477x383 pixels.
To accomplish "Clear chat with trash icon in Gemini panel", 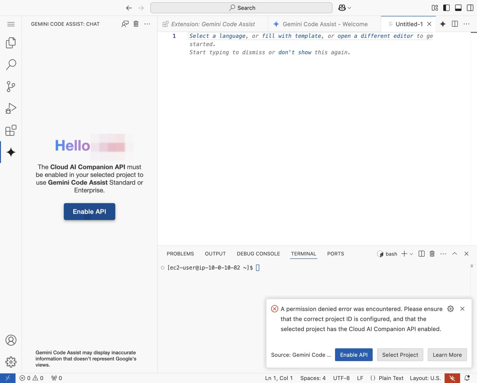I will [x=136, y=24].
